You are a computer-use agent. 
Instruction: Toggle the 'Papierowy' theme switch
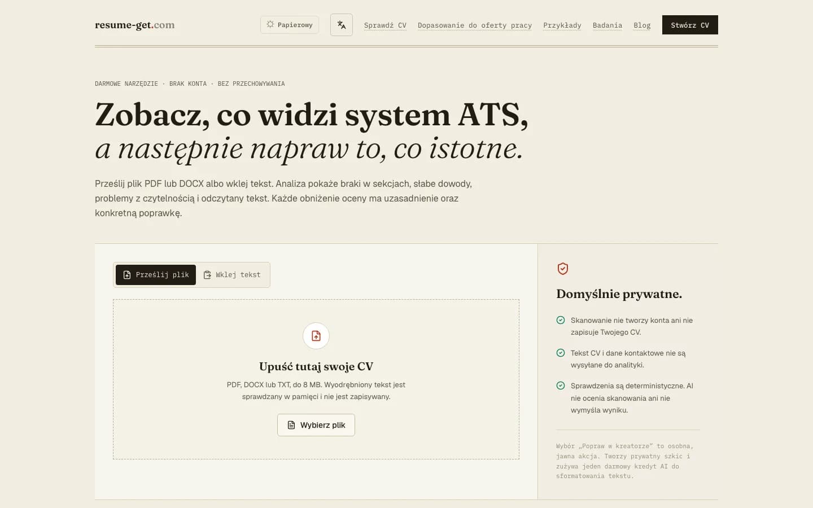[x=290, y=25]
